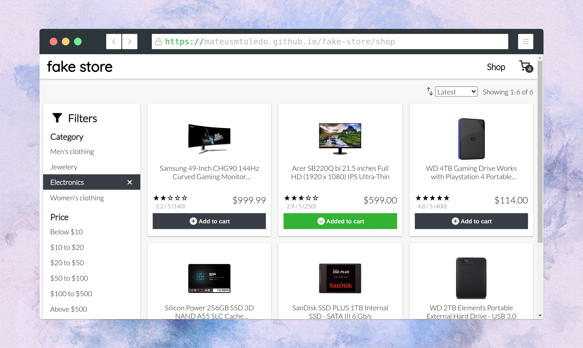583x348 pixels.
Task: Add Samsung curved monitor to cart
Action: (209, 221)
